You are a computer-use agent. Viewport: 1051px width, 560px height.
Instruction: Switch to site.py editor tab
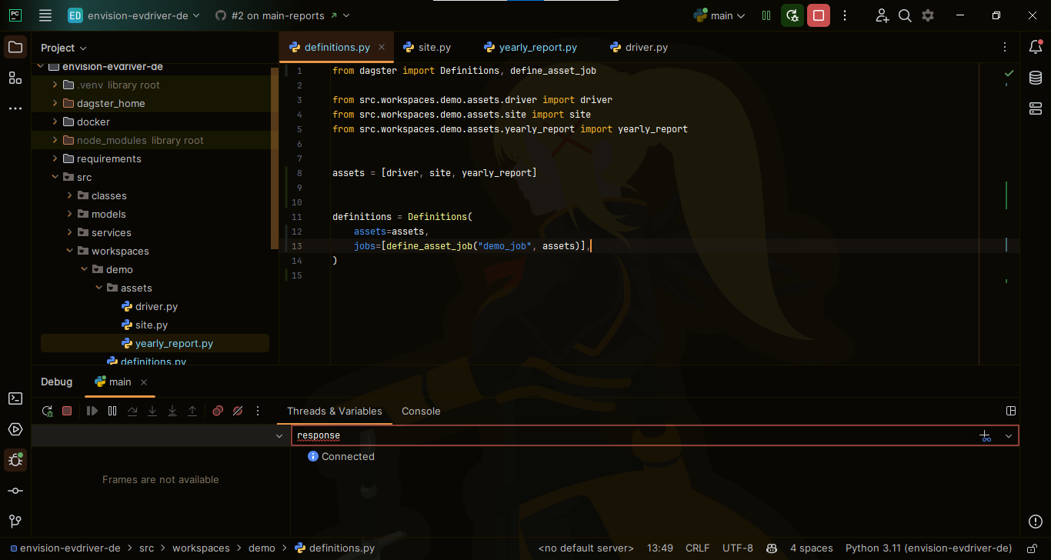point(427,47)
